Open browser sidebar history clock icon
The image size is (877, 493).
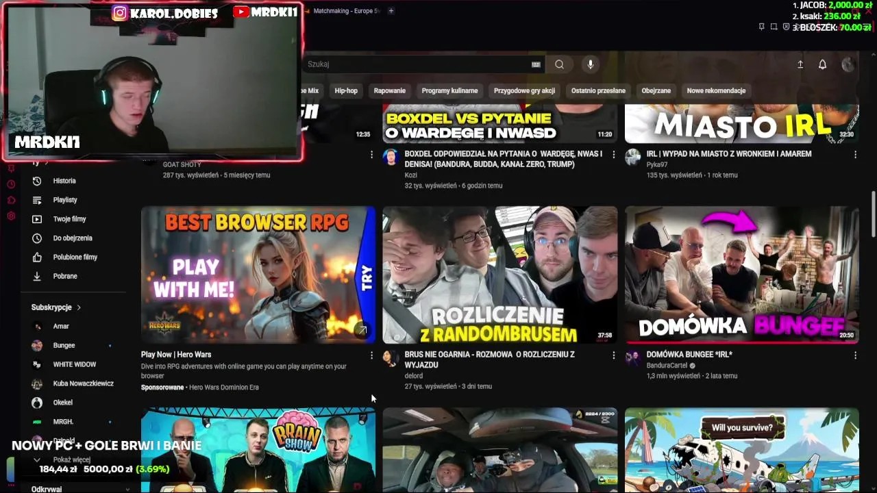(11, 184)
